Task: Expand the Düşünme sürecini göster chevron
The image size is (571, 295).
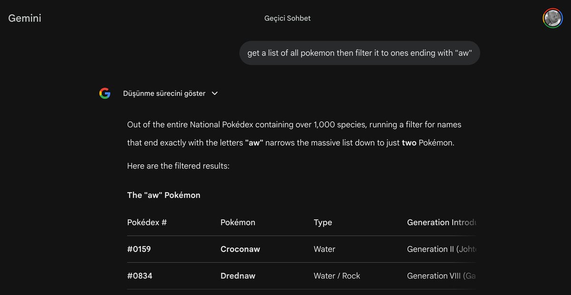Action: (x=215, y=94)
